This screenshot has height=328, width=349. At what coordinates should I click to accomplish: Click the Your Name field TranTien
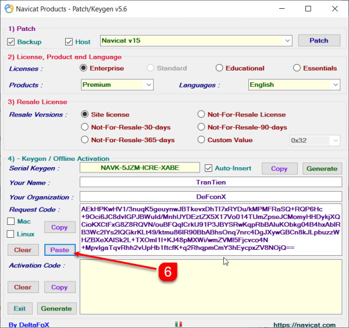point(211,182)
